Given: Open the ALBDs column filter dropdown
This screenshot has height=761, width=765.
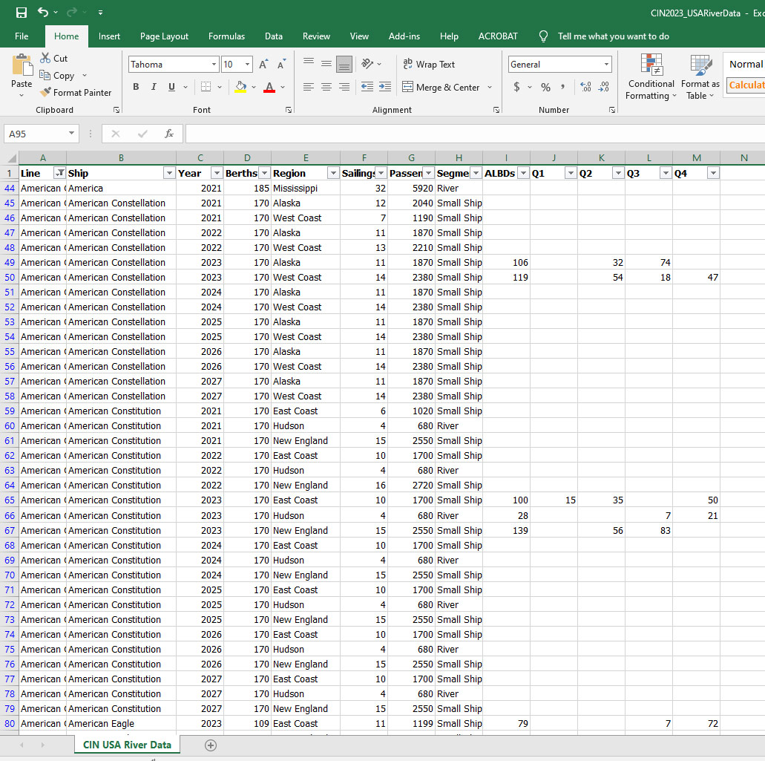Looking at the screenshot, I should click(523, 173).
